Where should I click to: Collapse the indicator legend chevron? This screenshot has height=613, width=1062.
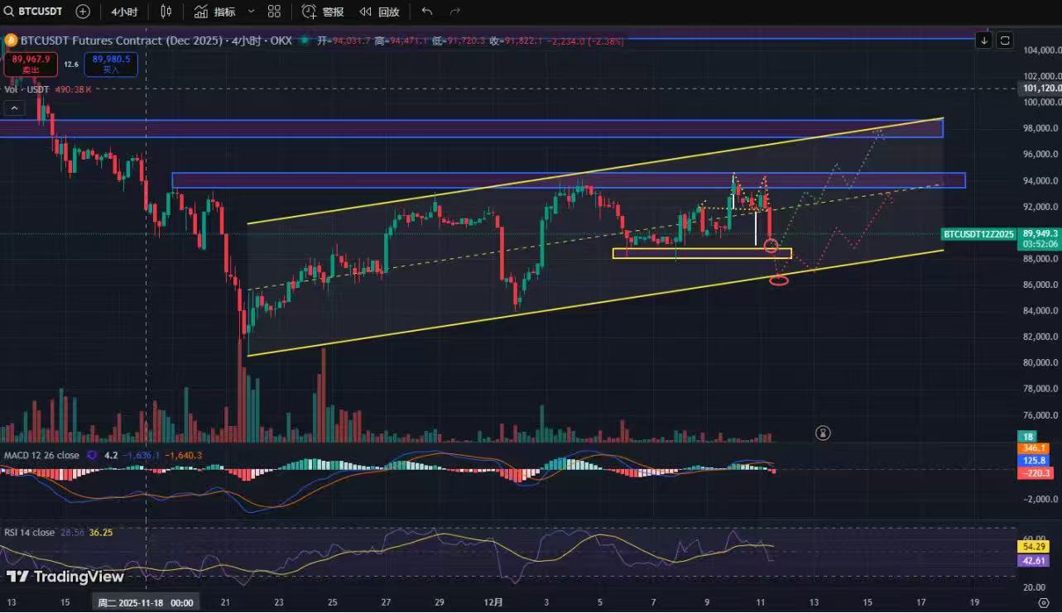(14, 108)
